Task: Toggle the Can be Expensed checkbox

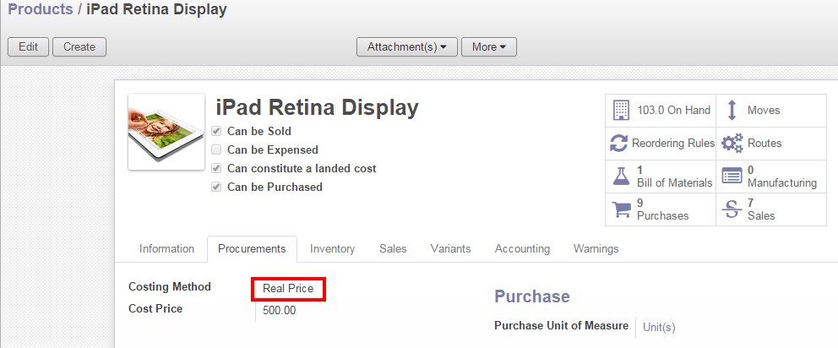Action: [216, 150]
